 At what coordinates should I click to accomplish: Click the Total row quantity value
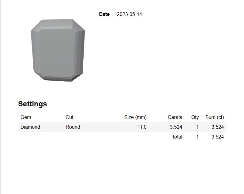click(197, 137)
